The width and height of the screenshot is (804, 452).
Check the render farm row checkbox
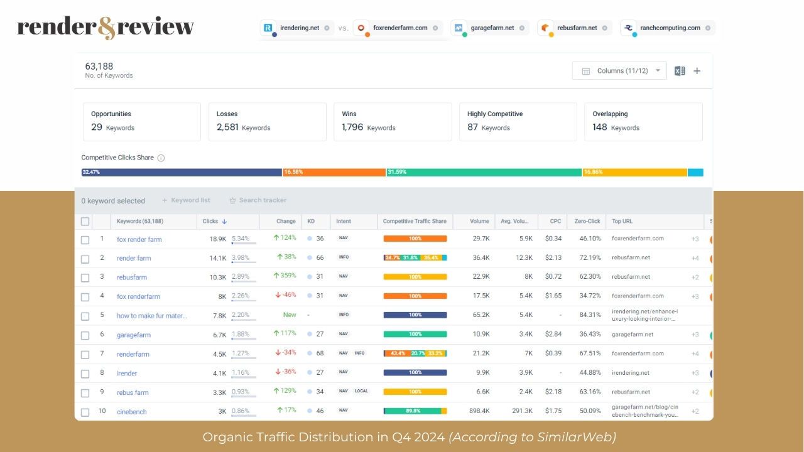(x=85, y=258)
